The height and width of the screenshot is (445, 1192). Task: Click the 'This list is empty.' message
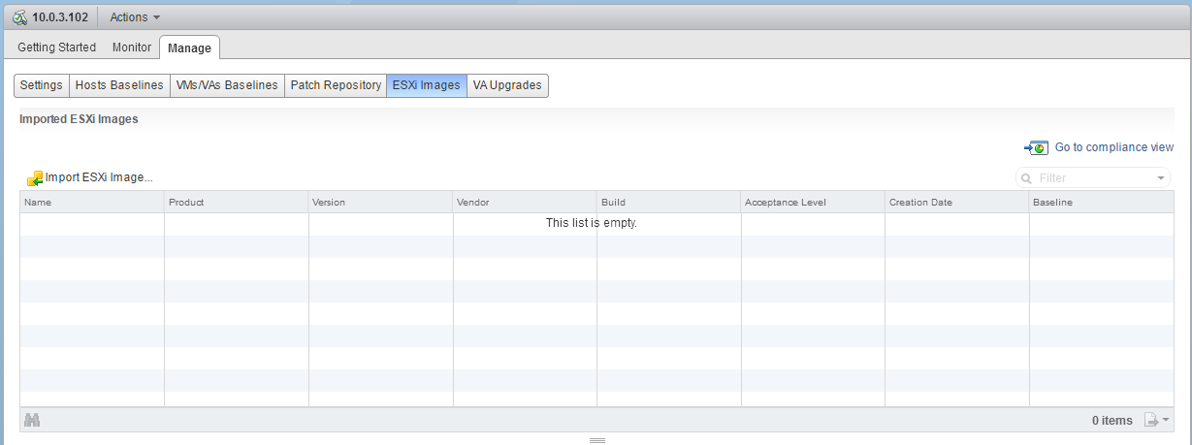coord(591,223)
